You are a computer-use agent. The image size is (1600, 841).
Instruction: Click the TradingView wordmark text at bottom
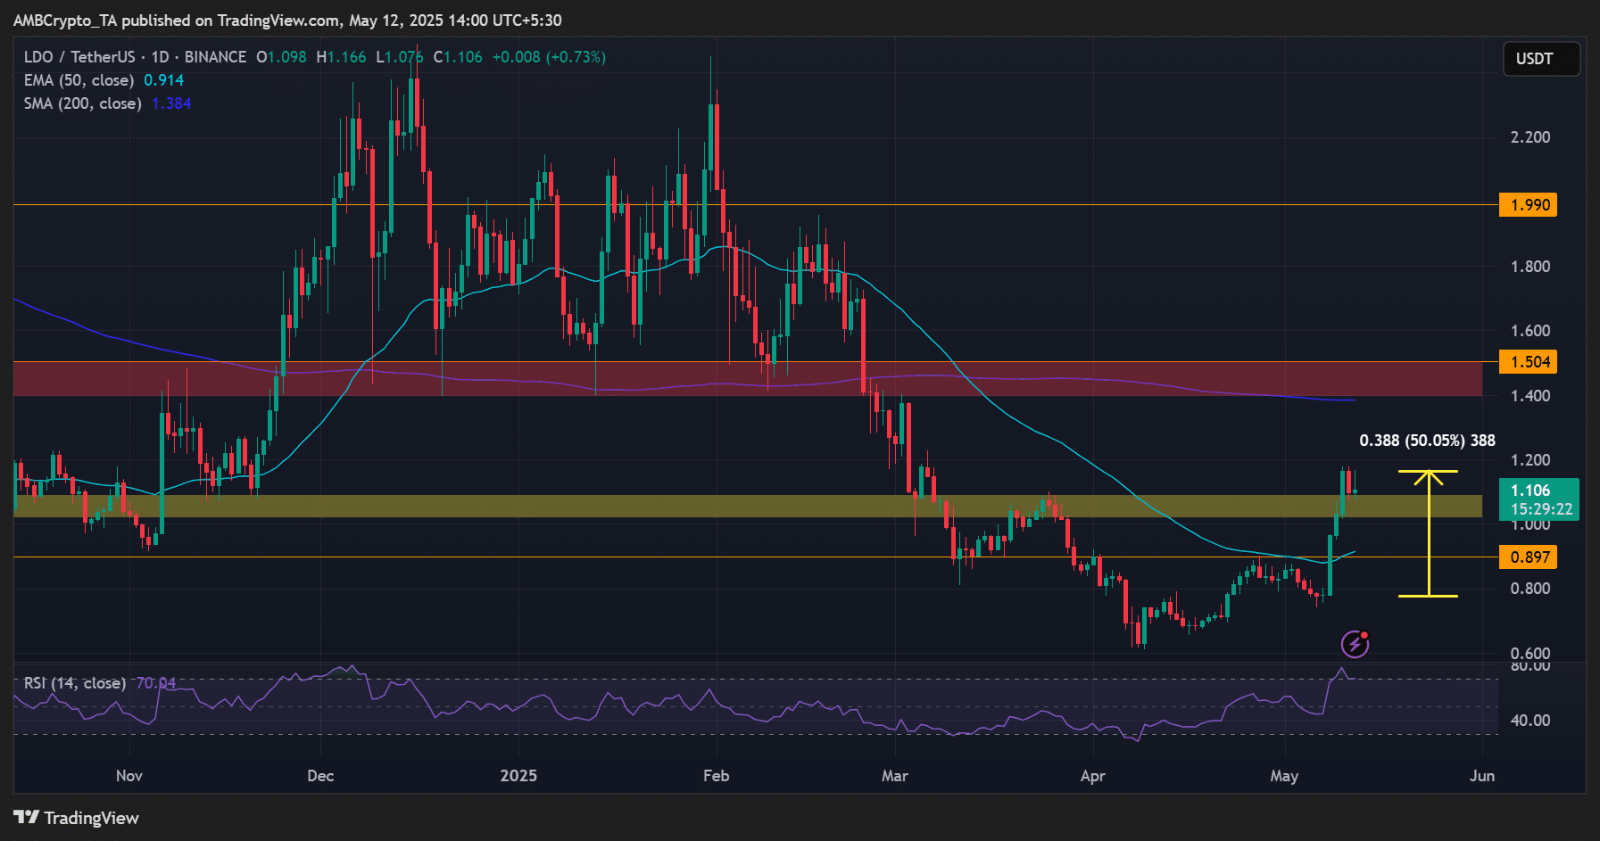[x=91, y=818]
